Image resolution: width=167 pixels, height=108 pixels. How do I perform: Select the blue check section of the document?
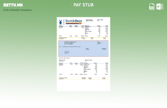(83, 48)
